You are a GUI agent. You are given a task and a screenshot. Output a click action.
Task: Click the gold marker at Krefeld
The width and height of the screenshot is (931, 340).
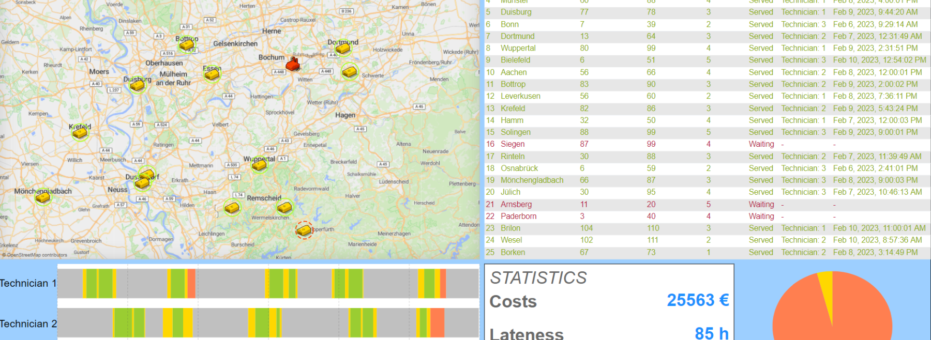click(x=80, y=133)
